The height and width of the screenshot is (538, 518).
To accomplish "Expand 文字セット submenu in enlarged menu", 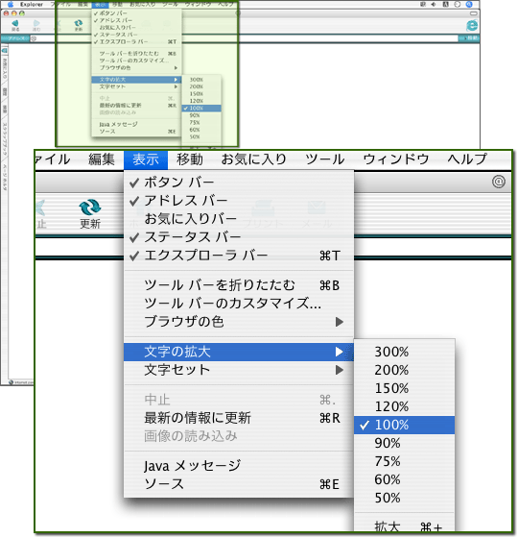I will tap(239, 370).
